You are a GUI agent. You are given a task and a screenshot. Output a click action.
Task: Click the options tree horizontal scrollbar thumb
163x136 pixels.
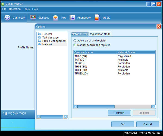point(52,116)
